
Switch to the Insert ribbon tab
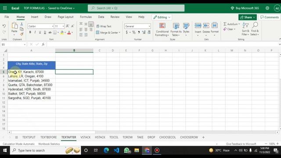pyautogui.click(x=34, y=17)
